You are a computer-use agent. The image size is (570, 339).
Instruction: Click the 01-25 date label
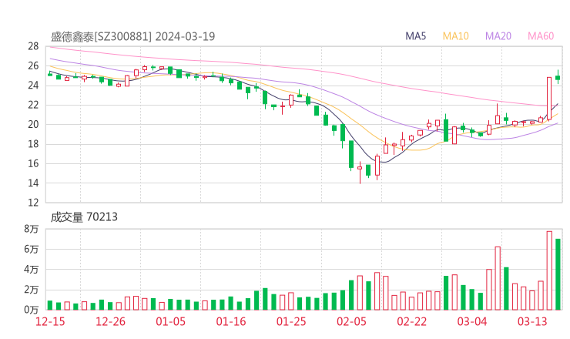(x=291, y=321)
